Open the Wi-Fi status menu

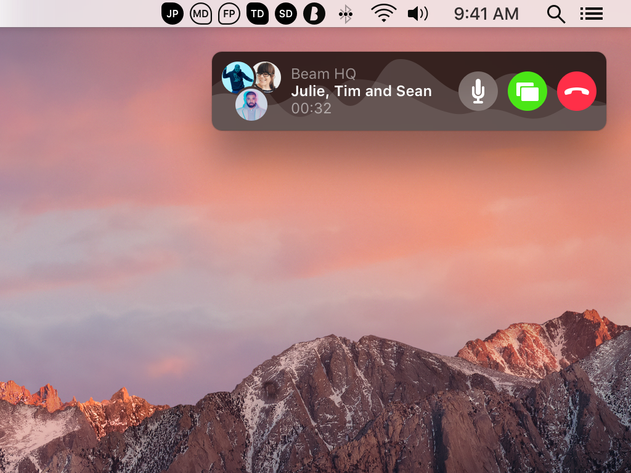[383, 14]
